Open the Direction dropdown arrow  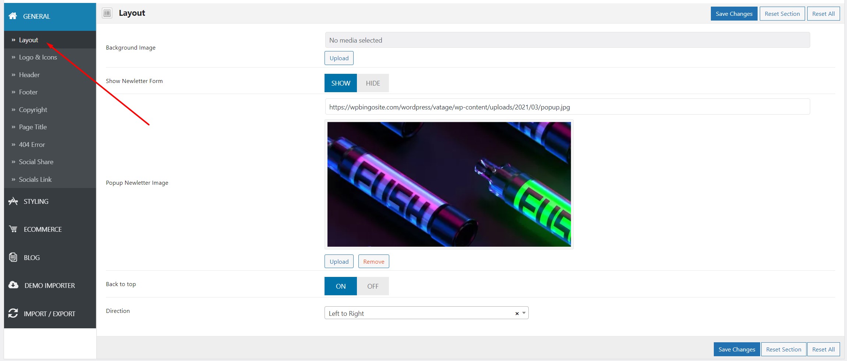tap(524, 313)
